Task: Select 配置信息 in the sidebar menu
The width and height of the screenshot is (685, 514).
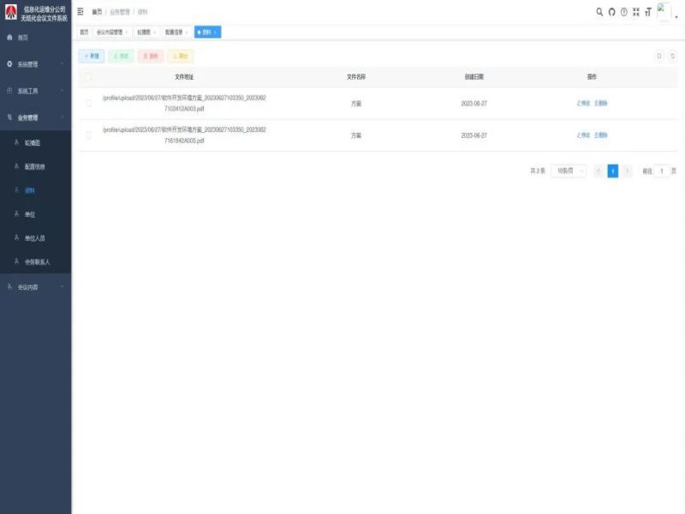Action: tap(35, 166)
